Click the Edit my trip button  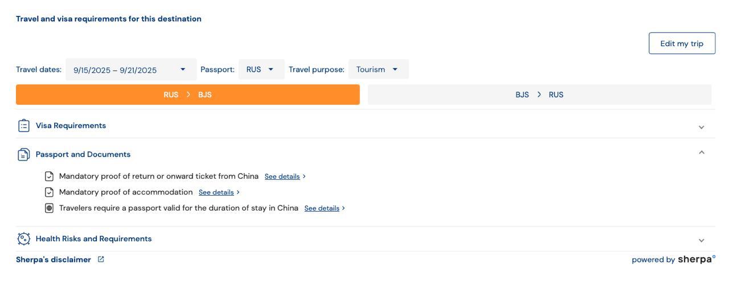tap(682, 43)
